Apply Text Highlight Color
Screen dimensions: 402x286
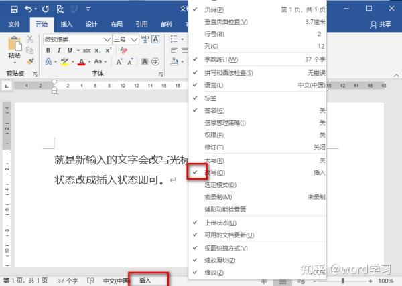point(64,61)
